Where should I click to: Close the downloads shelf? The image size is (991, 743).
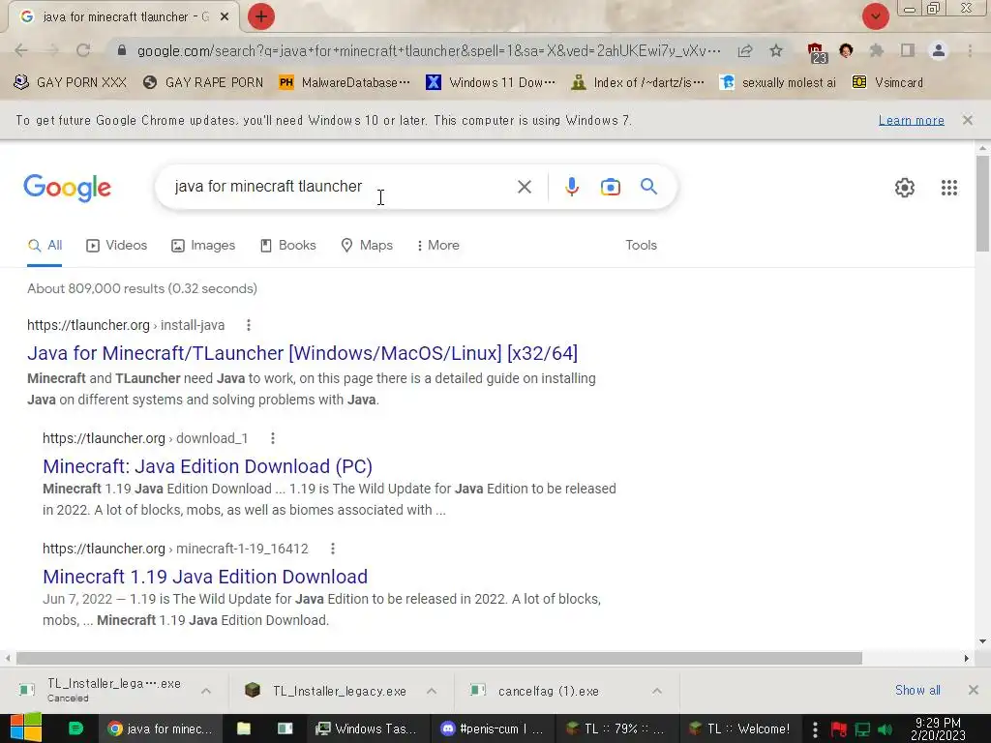click(974, 690)
